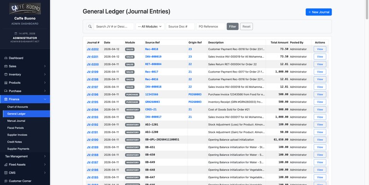Image resolution: width=369 pixels, height=185 pixels.
Task: Open origin ref PO260003 in JV-0196 row
Action: [x=195, y=94]
